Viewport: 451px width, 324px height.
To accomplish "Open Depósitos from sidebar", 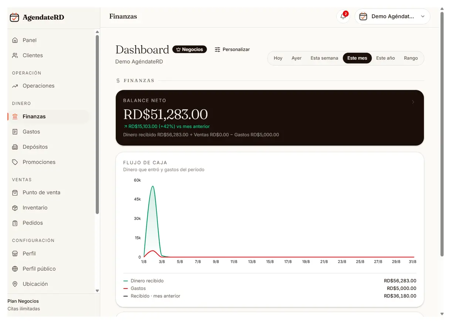I will [49, 147].
